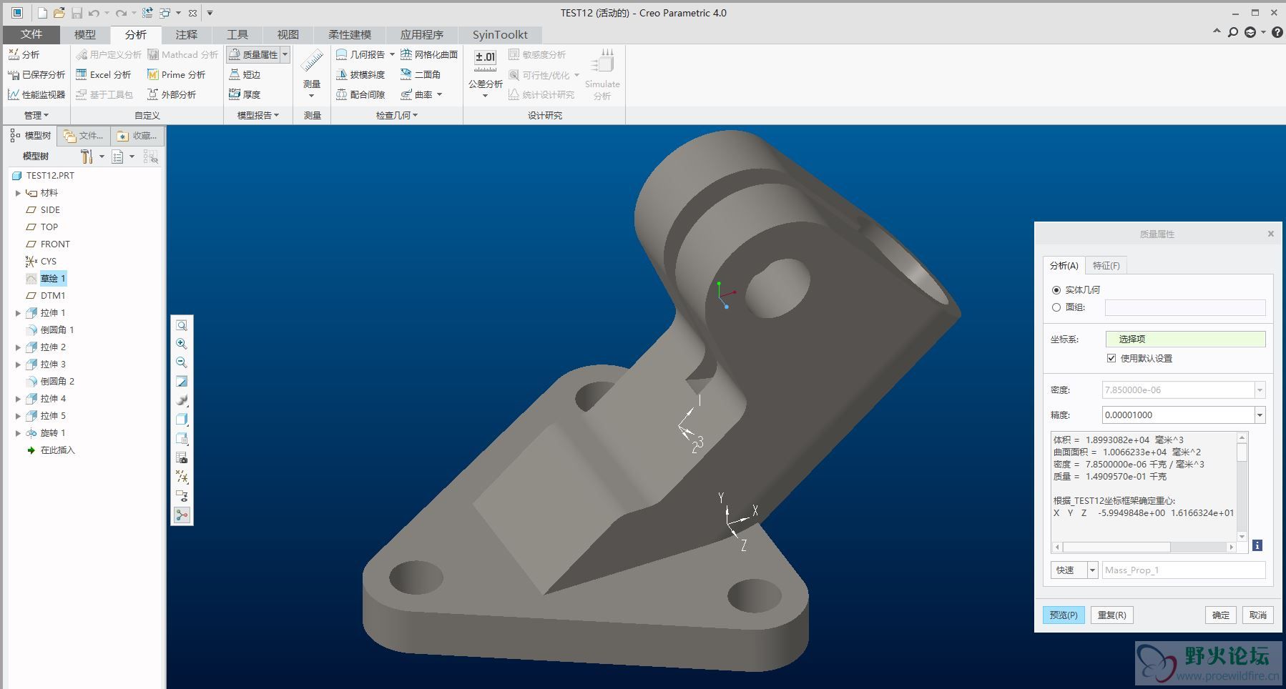Select 面组 radio button
This screenshot has height=689, width=1286.
[1056, 307]
